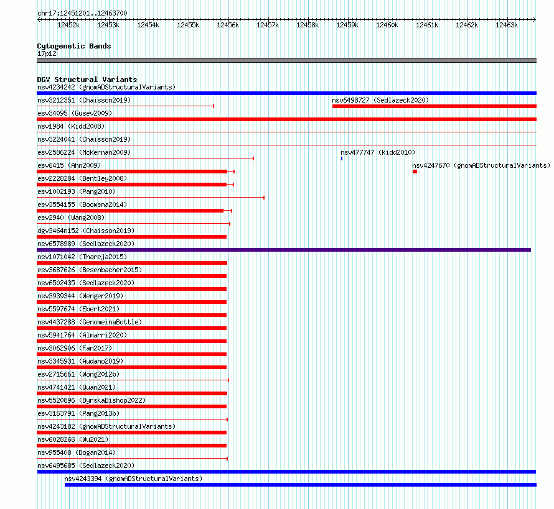The height and width of the screenshot is (509, 554).
Task: Open nsv6028266 (Wu2021) variant
Action: click(x=73, y=439)
